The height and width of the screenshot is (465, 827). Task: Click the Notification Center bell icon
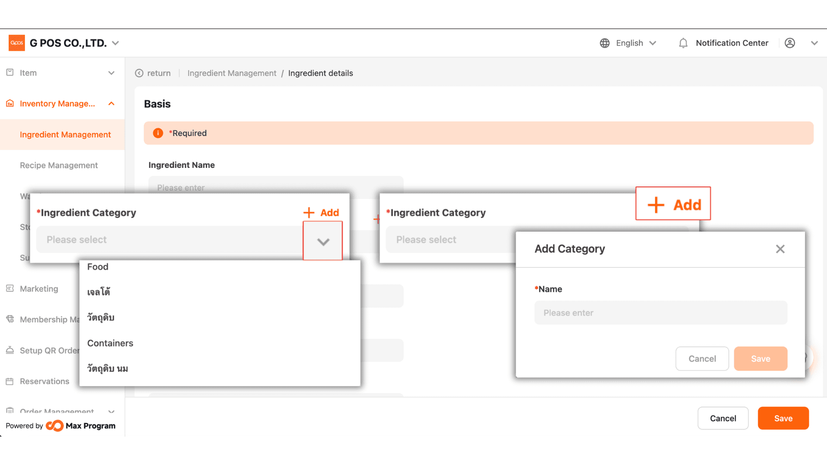pyautogui.click(x=683, y=43)
